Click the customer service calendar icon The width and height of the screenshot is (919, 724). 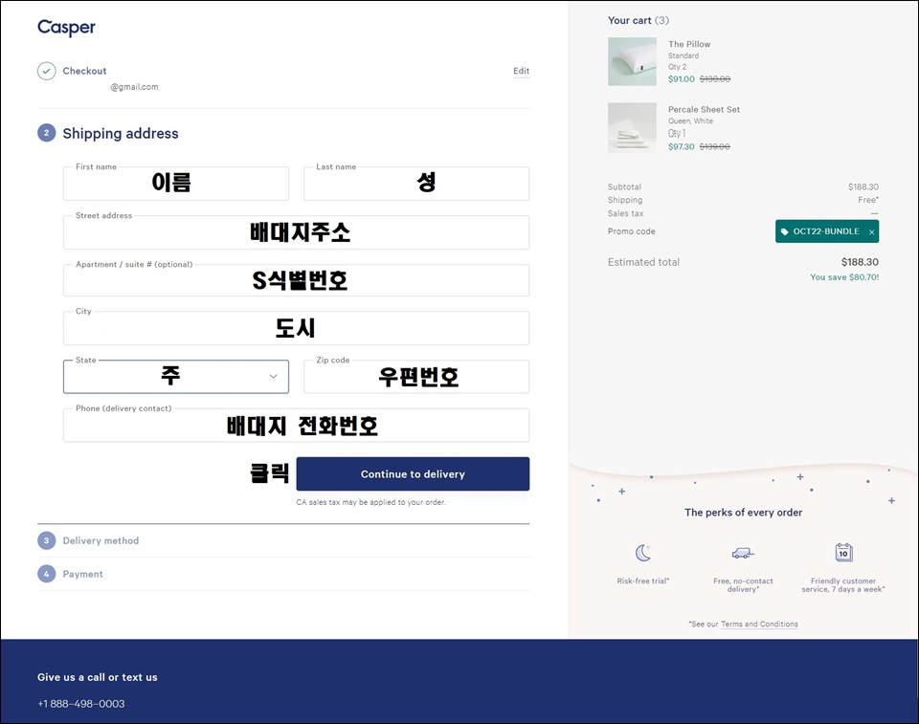[x=843, y=553]
